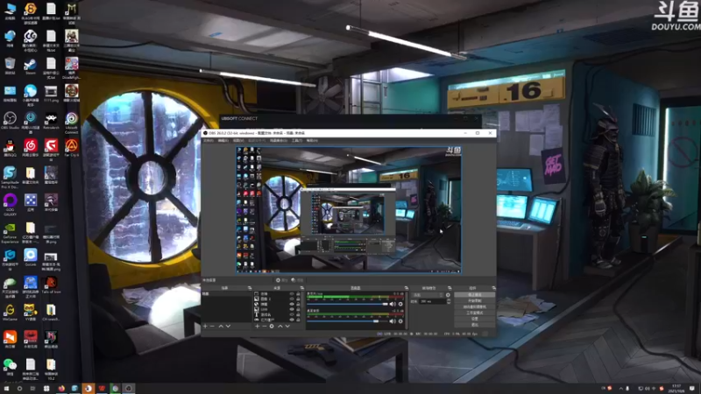Toggle visibility of browser source with globe icon
The width and height of the screenshot is (701, 394).
[x=292, y=304]
